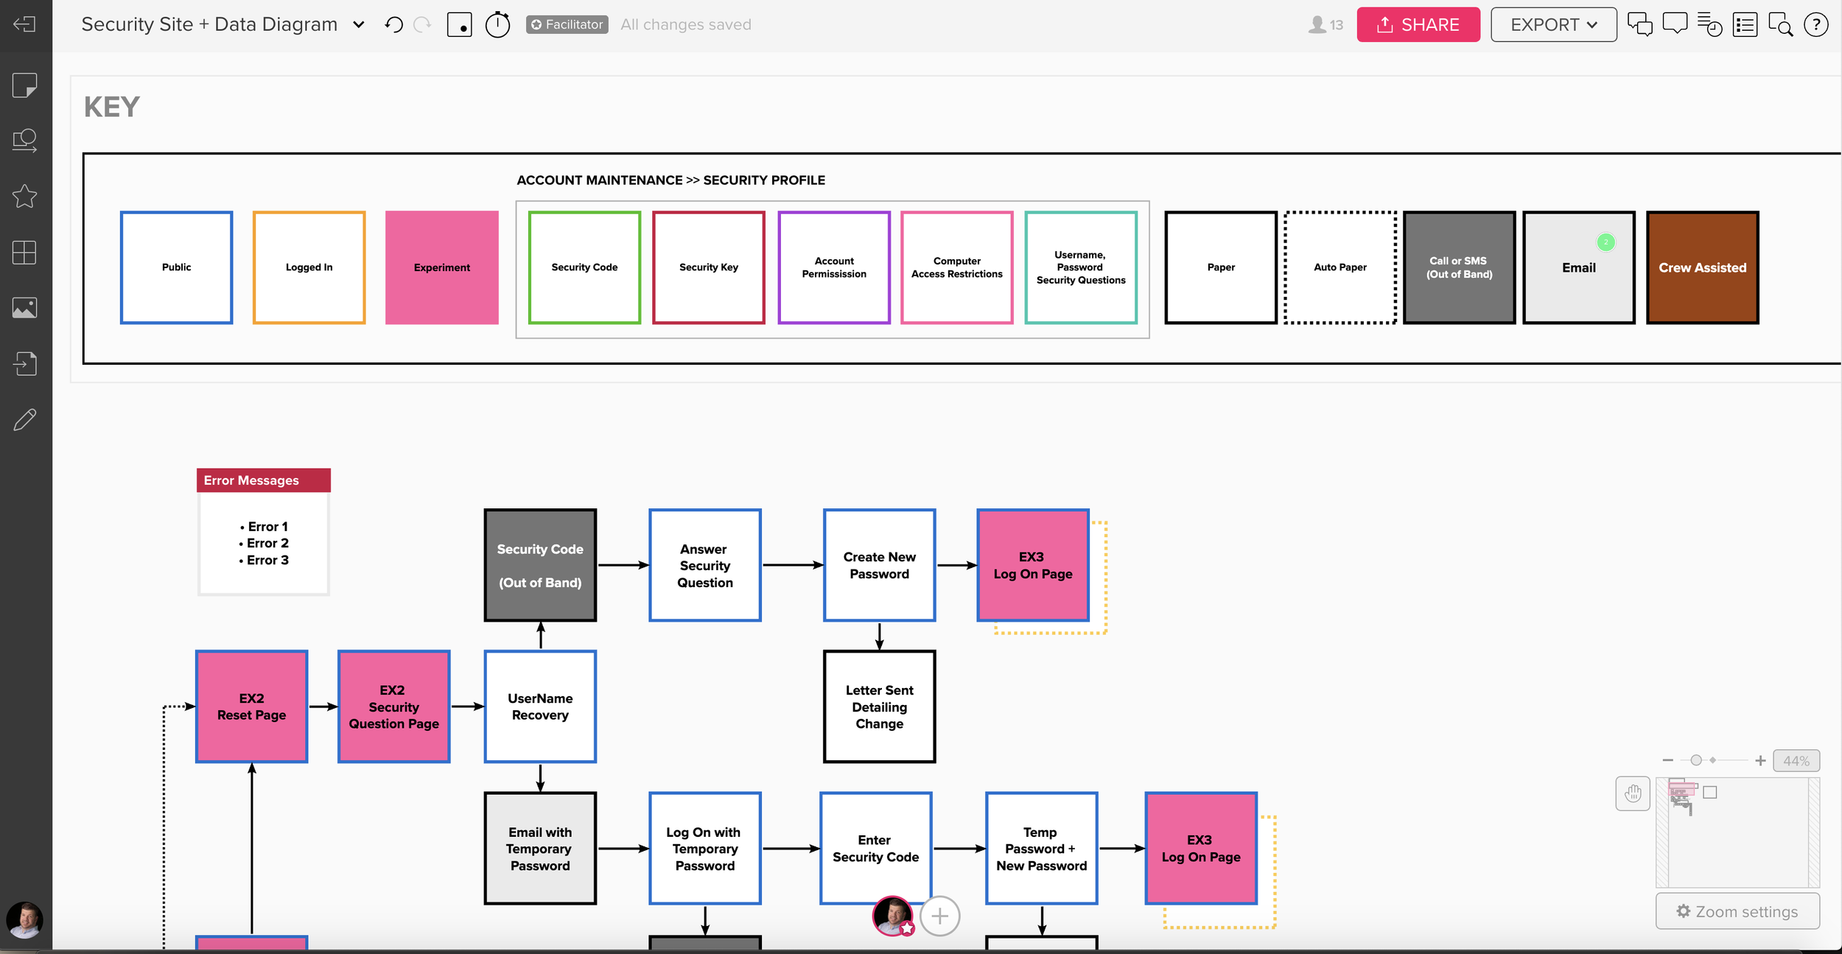This screenshot has width=1842, height=954.
Task: Open the shapes and connectors tool
Action: [24, 140]
